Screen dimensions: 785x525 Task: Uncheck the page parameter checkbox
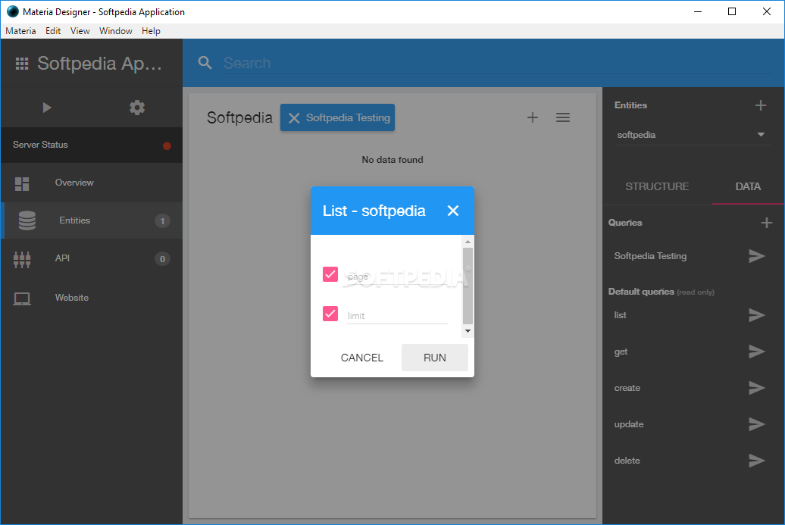coord(330,274)
